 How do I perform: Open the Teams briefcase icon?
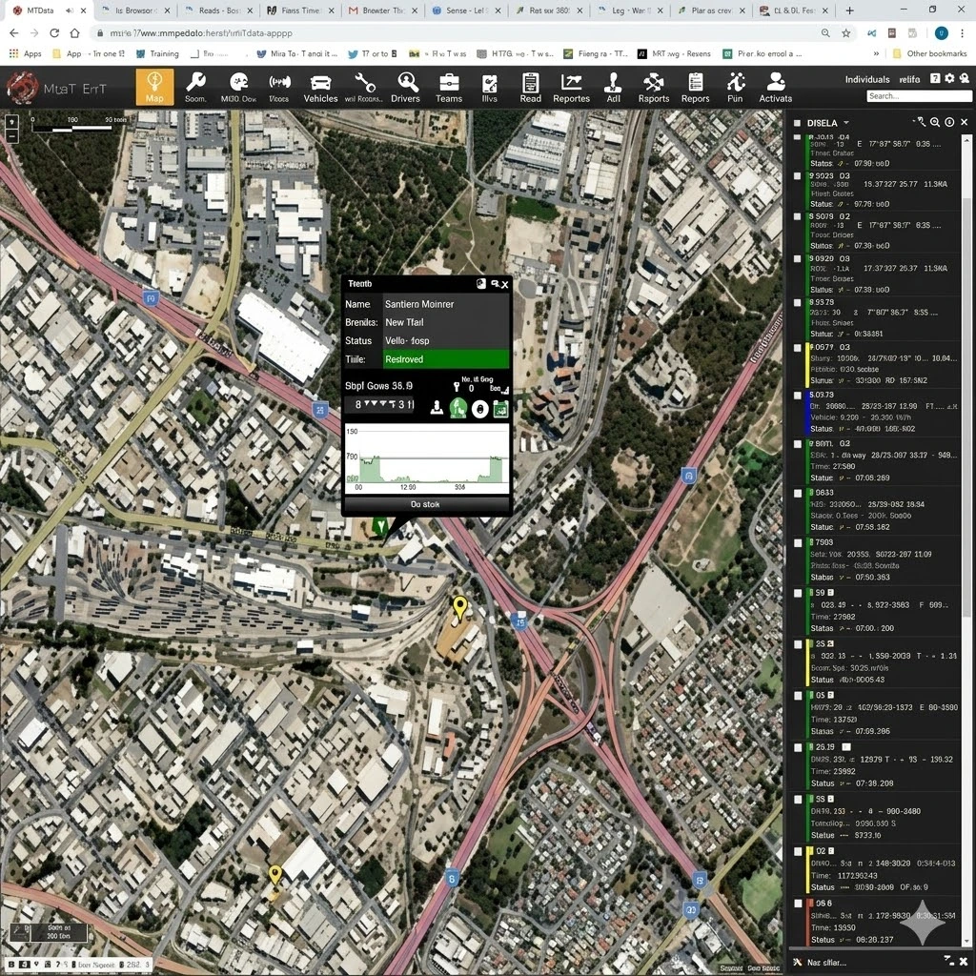(449, 82)
